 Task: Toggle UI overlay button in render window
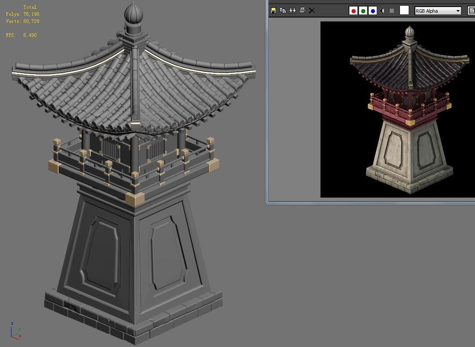click(x=471, y=11)
